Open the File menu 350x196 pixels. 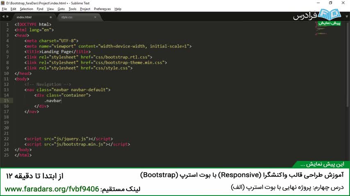tap(4, 9)
